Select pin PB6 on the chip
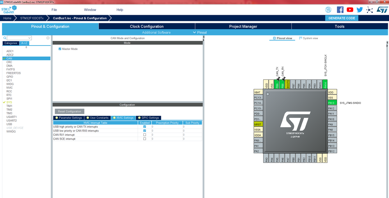 (298, 84)
